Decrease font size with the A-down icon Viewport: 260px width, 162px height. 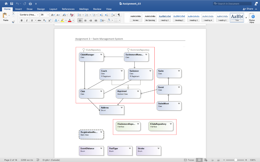[x=58, y=15]
